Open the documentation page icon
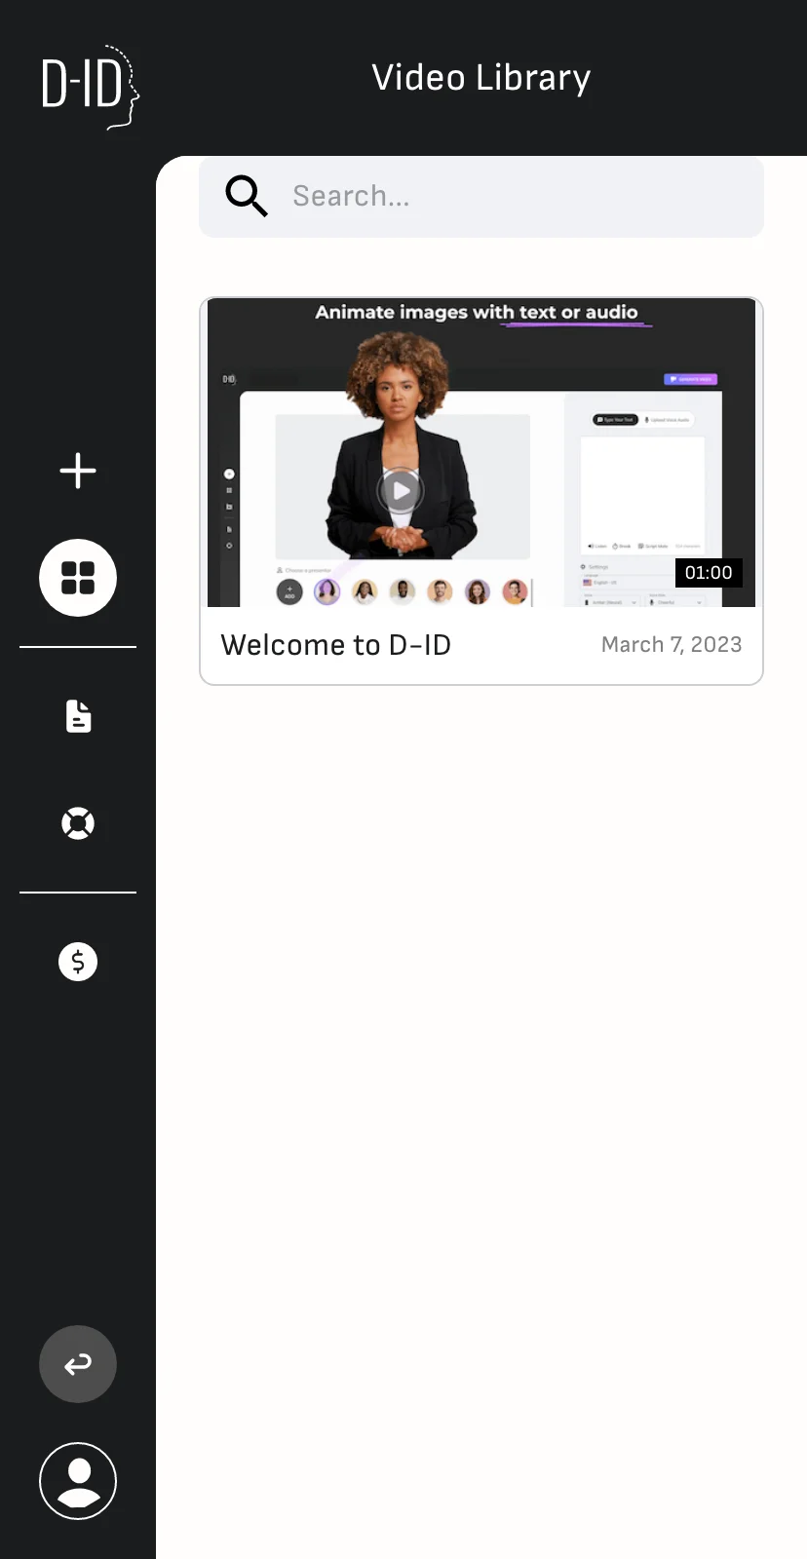This screenshot has height=1559, width=807. tap(78, 716)
